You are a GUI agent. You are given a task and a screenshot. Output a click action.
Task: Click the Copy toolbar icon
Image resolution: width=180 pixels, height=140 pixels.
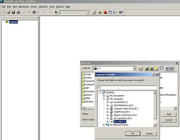(x=29, y=12)
